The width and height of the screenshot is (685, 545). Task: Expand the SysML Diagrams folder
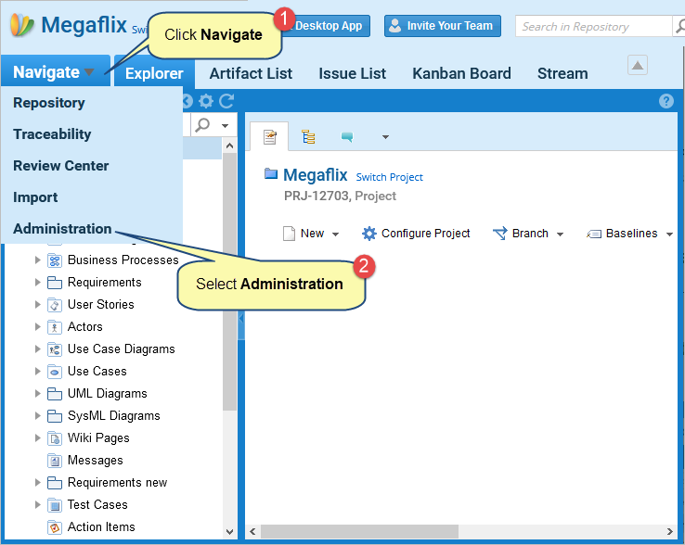tap(37, 416)
